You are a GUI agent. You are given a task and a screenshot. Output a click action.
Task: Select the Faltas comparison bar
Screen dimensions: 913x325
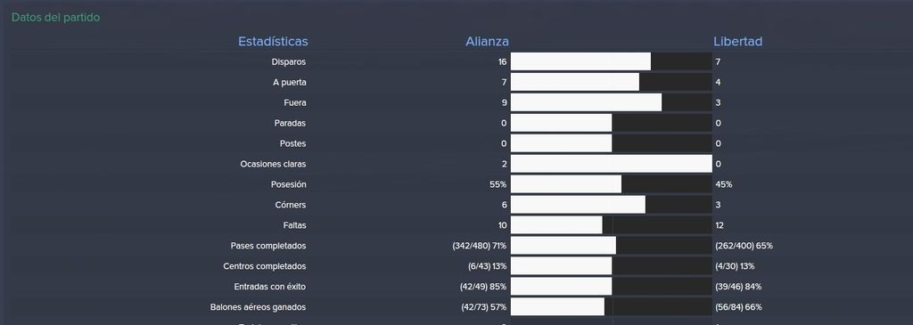612,225
